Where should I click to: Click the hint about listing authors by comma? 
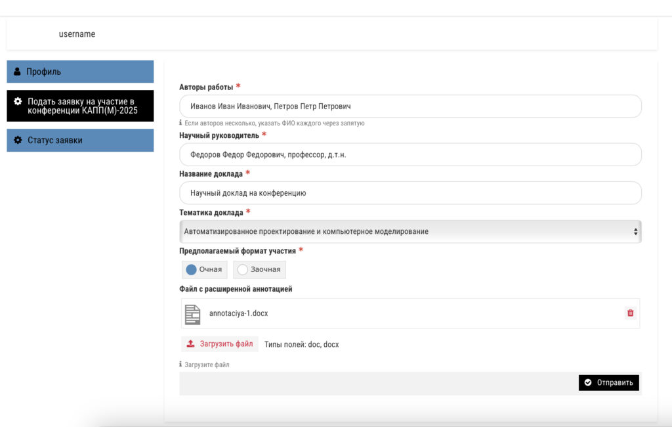tap(274, 123)
